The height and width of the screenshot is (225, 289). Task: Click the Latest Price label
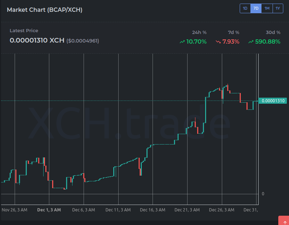[x=24, y=31]
